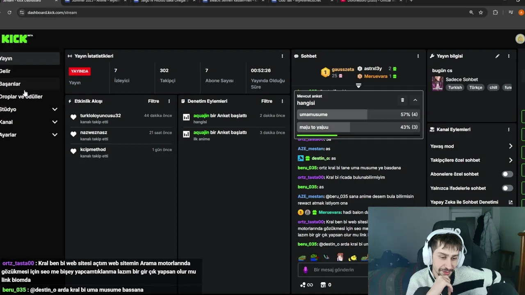Open a new browser tab
Screen dimensions: 525x295
coord(411,1)
